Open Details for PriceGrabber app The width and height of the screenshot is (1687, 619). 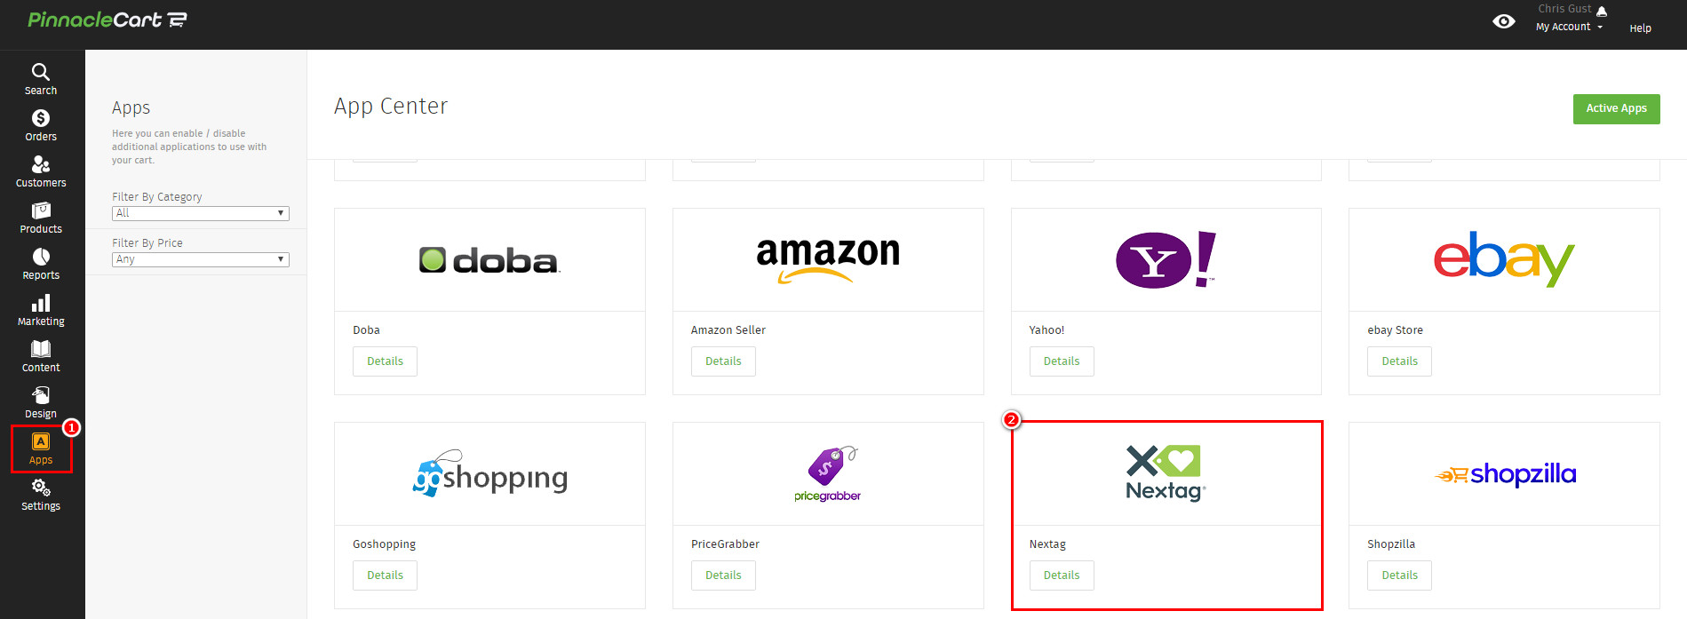723,575
